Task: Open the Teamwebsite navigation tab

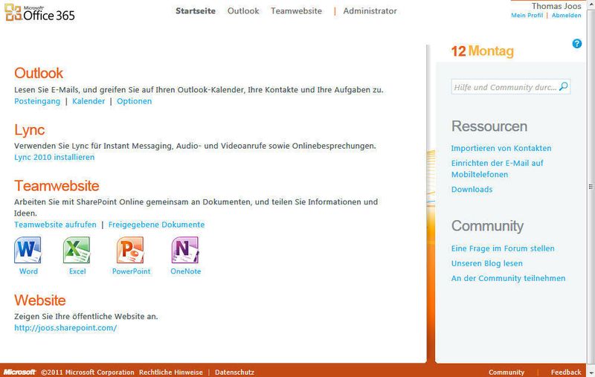Action: (296, 11)
